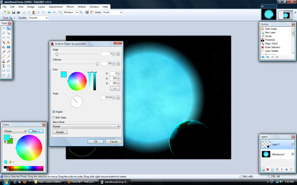Screen dimensions: 297x185
Task: Open the Primary color dropdown
Action: pos(15,131)
